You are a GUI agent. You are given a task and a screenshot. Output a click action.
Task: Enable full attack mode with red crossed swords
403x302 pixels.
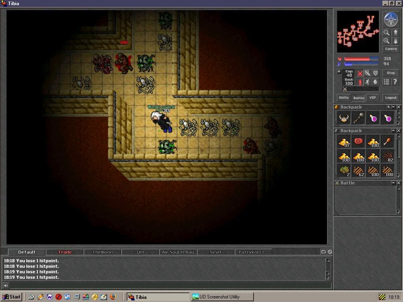360,74
